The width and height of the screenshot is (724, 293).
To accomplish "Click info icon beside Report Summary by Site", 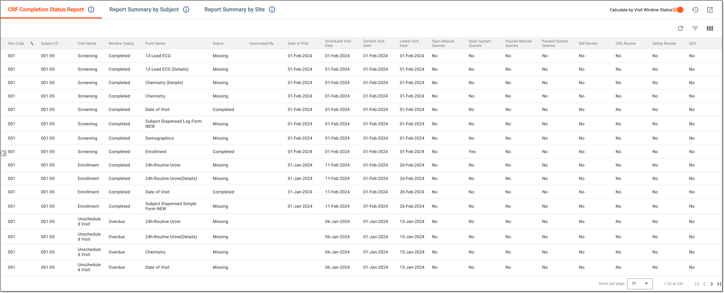I will point(272,10).
